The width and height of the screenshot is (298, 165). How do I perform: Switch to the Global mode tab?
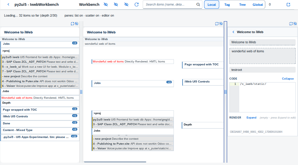pyautogui.click(x=258, y=5)
